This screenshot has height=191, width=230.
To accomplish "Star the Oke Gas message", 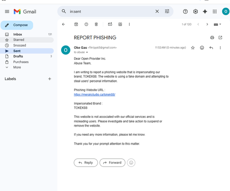I will (193, 48).
